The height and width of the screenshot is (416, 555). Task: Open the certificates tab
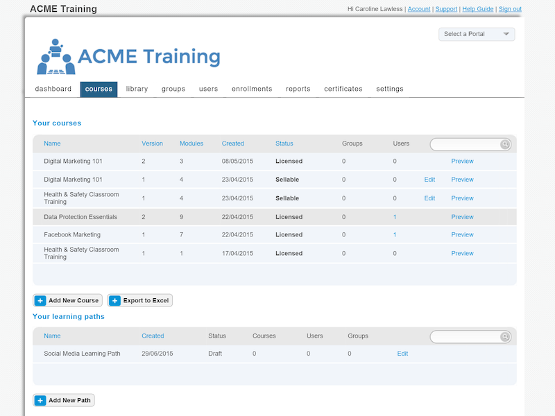pyautogui.click(x=343, y=89)
